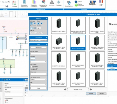Image resolution: width=117 pixels, height=104 pixels.
Task: Launch Conception automatique
Action: coord(24,4)
